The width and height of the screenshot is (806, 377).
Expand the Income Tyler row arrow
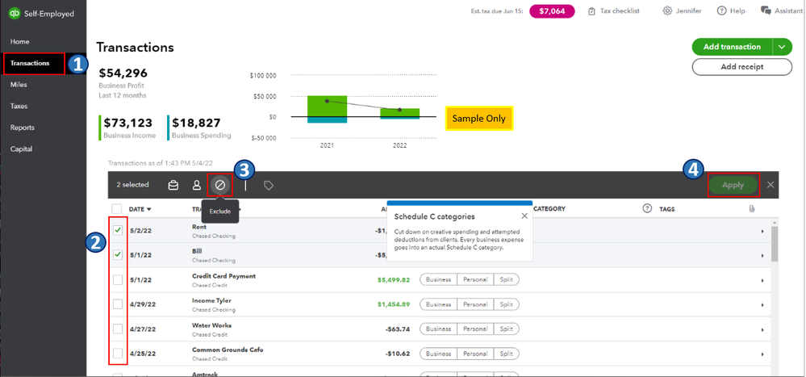[762, 305]
